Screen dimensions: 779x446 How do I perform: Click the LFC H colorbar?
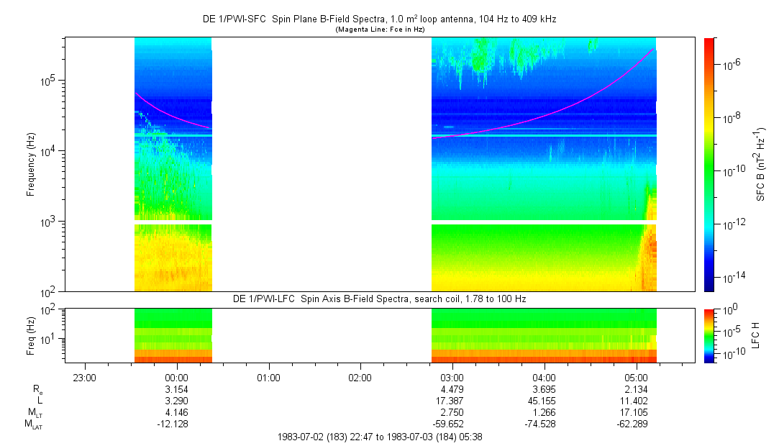pyautogui.click(x=709, y=335)
